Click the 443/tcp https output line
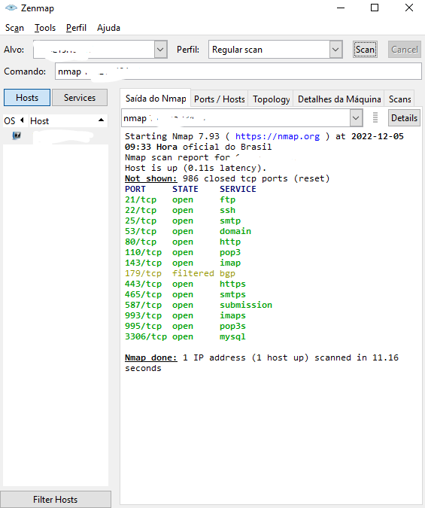 click(185, 284)
